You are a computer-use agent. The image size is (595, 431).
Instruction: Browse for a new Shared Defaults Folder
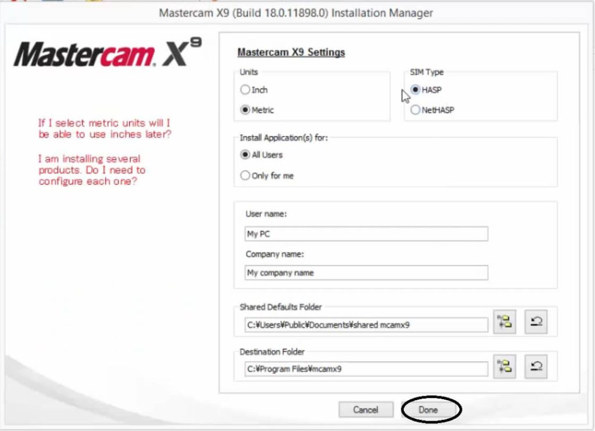[504, 322]
